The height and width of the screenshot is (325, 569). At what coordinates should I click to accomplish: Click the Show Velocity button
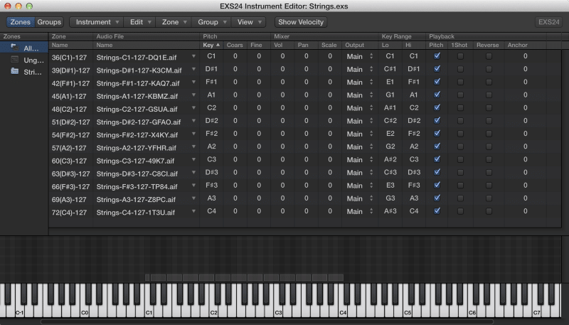pos(301,22)
